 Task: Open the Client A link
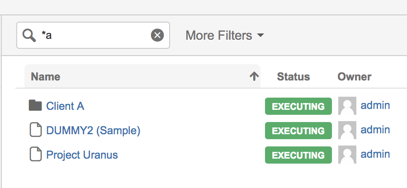[65, 106]
